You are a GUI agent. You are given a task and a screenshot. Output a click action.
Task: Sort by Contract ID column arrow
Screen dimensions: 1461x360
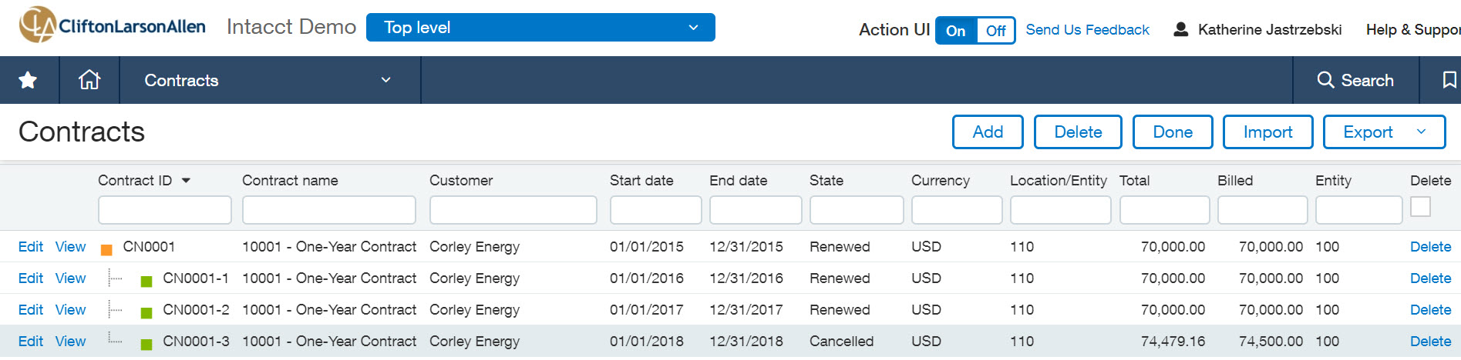click(x=186, y=181)
